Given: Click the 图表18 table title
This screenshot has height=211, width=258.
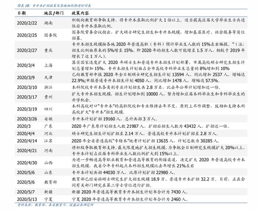Looking at the screenshot, I should [54, 6].
